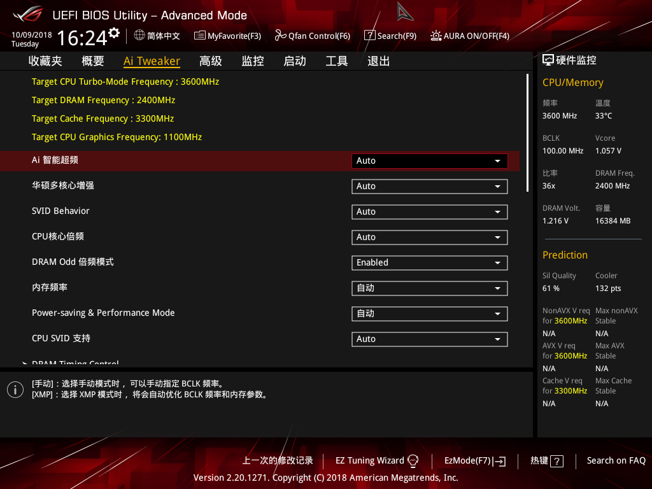
Task: Click Search on FAQ
Action: tap(616, 460)
